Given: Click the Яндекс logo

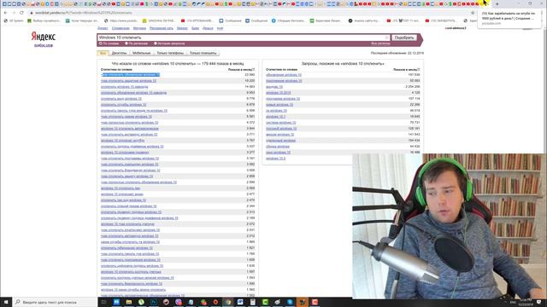Looking at the screenshot, I should pyautogui.click(x=44, y=37).
